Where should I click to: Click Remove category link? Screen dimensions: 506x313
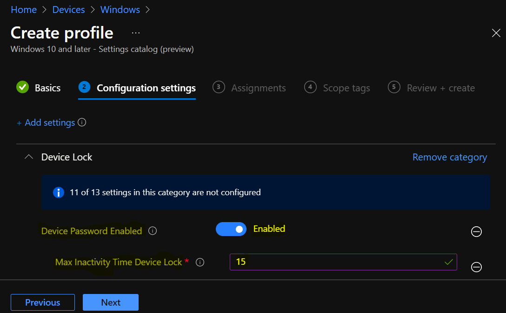[x=450, y=157]
